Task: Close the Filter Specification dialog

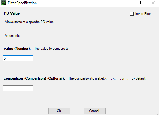Action: tap(153, 3)
